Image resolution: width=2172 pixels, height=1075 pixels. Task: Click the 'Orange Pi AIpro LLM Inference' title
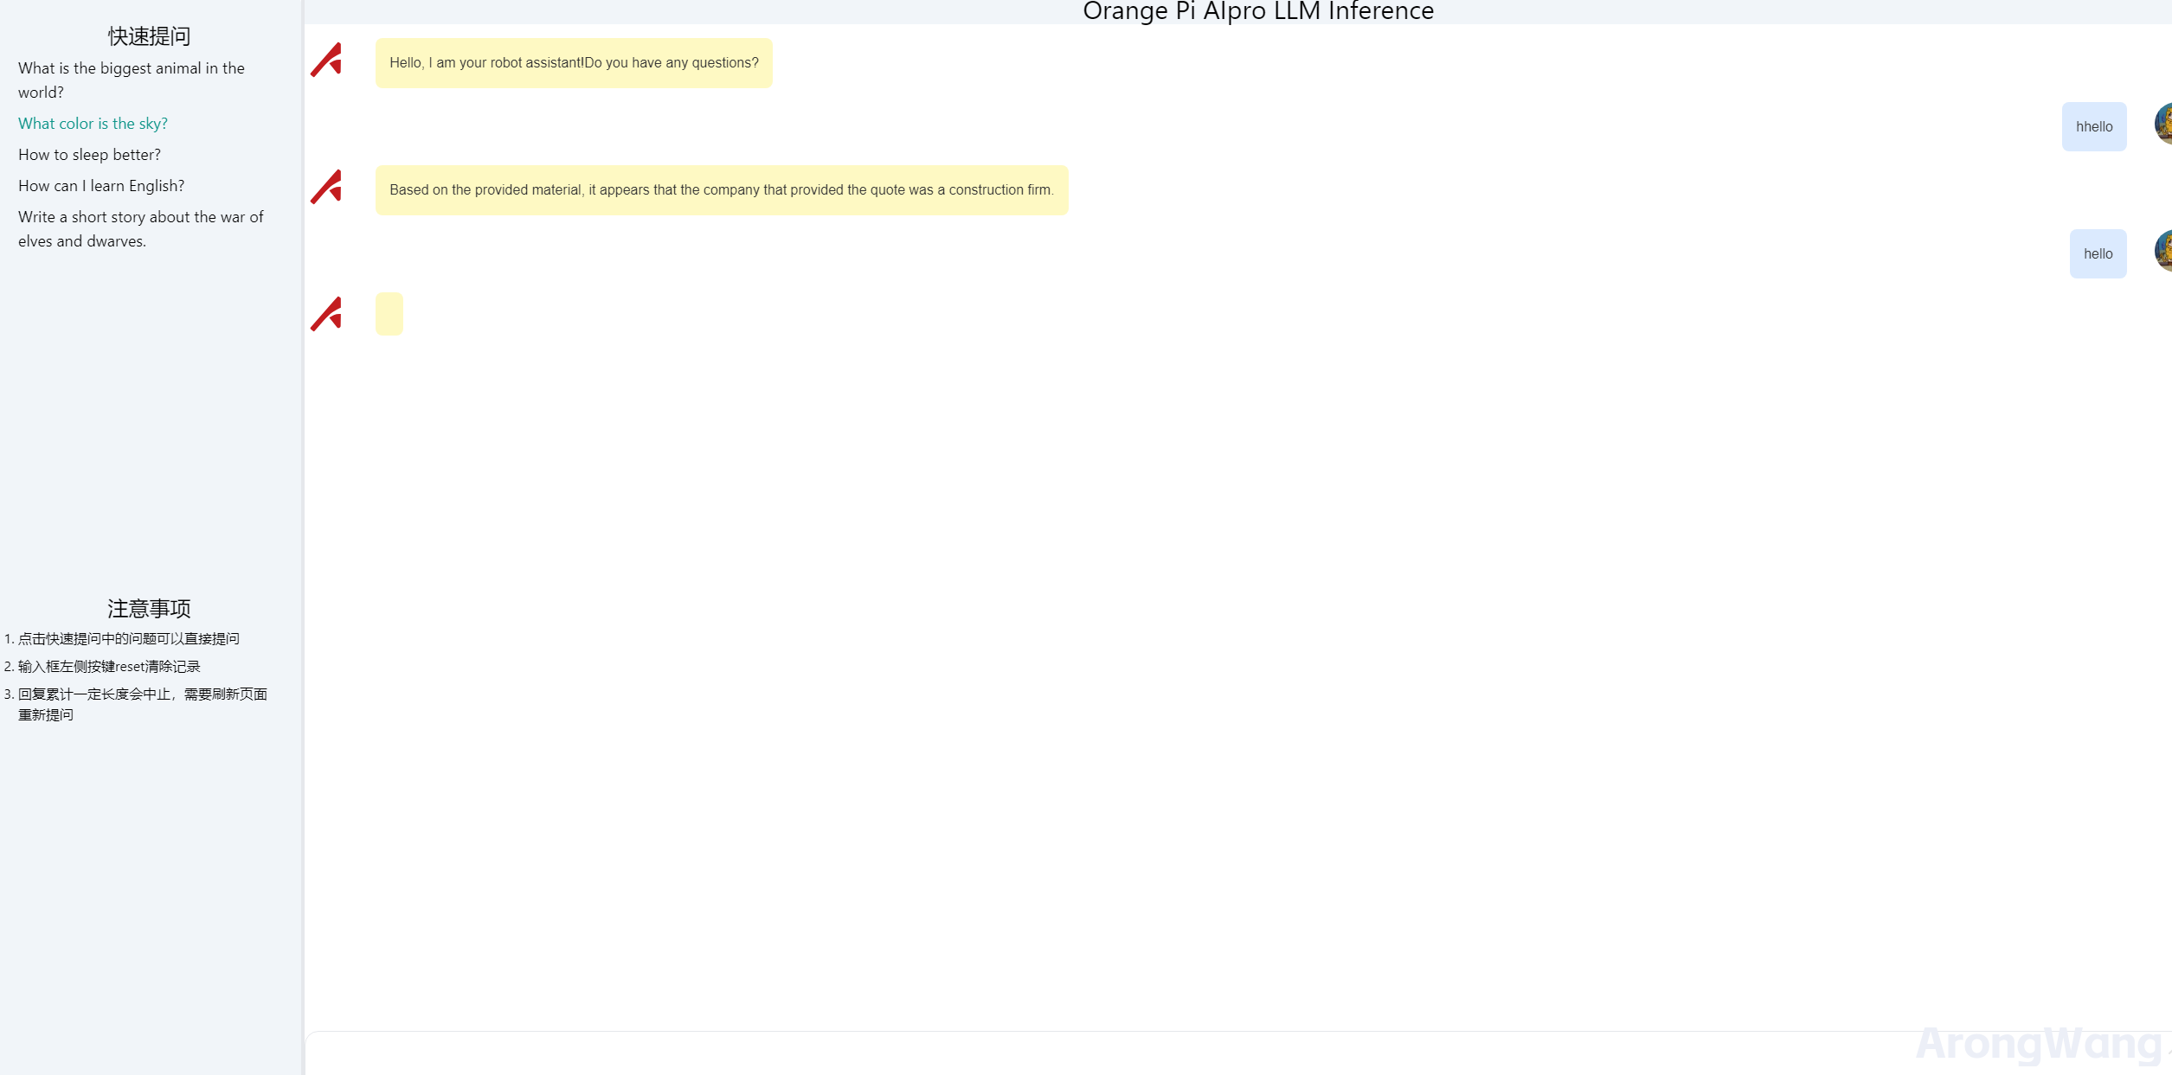click(x=1258, y=11)
